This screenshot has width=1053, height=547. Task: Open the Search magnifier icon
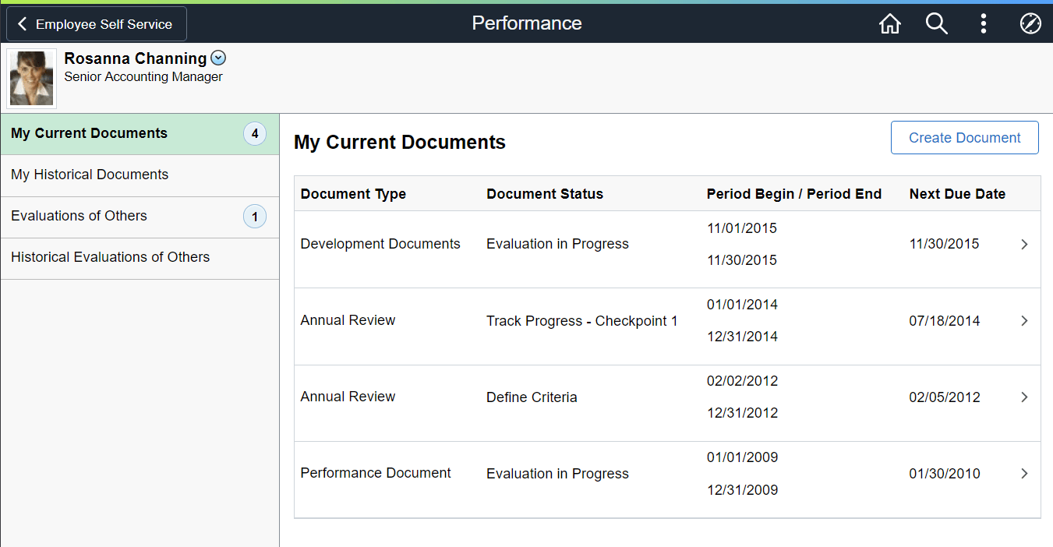[936, 24]
